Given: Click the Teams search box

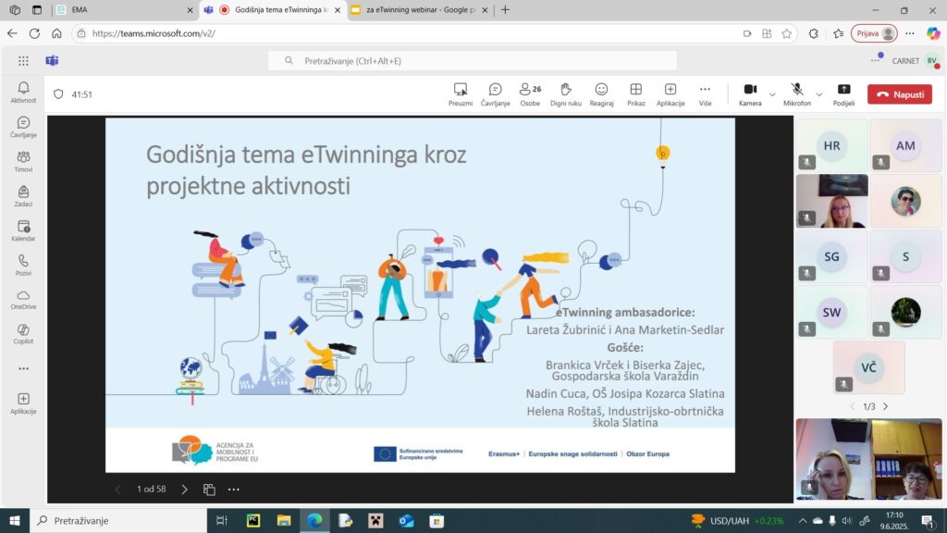Looking at the screenshot, I should pos(473,60).
